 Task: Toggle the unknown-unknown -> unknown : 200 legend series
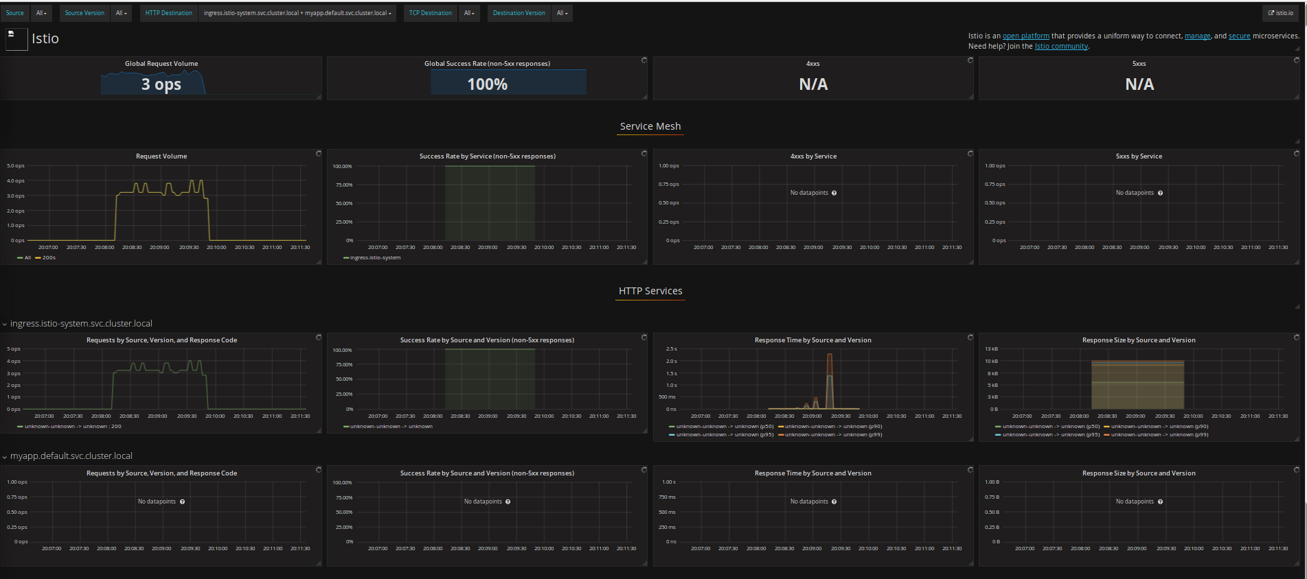[73, 427]
